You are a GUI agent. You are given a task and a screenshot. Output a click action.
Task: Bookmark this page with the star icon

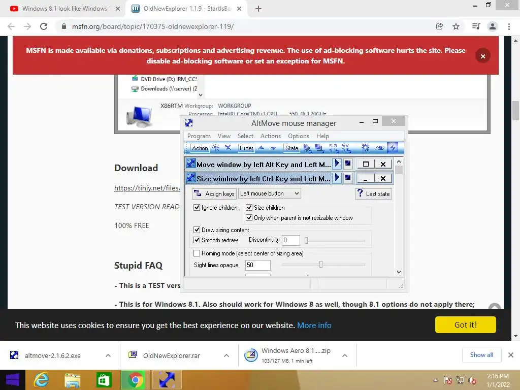point(456,26)
